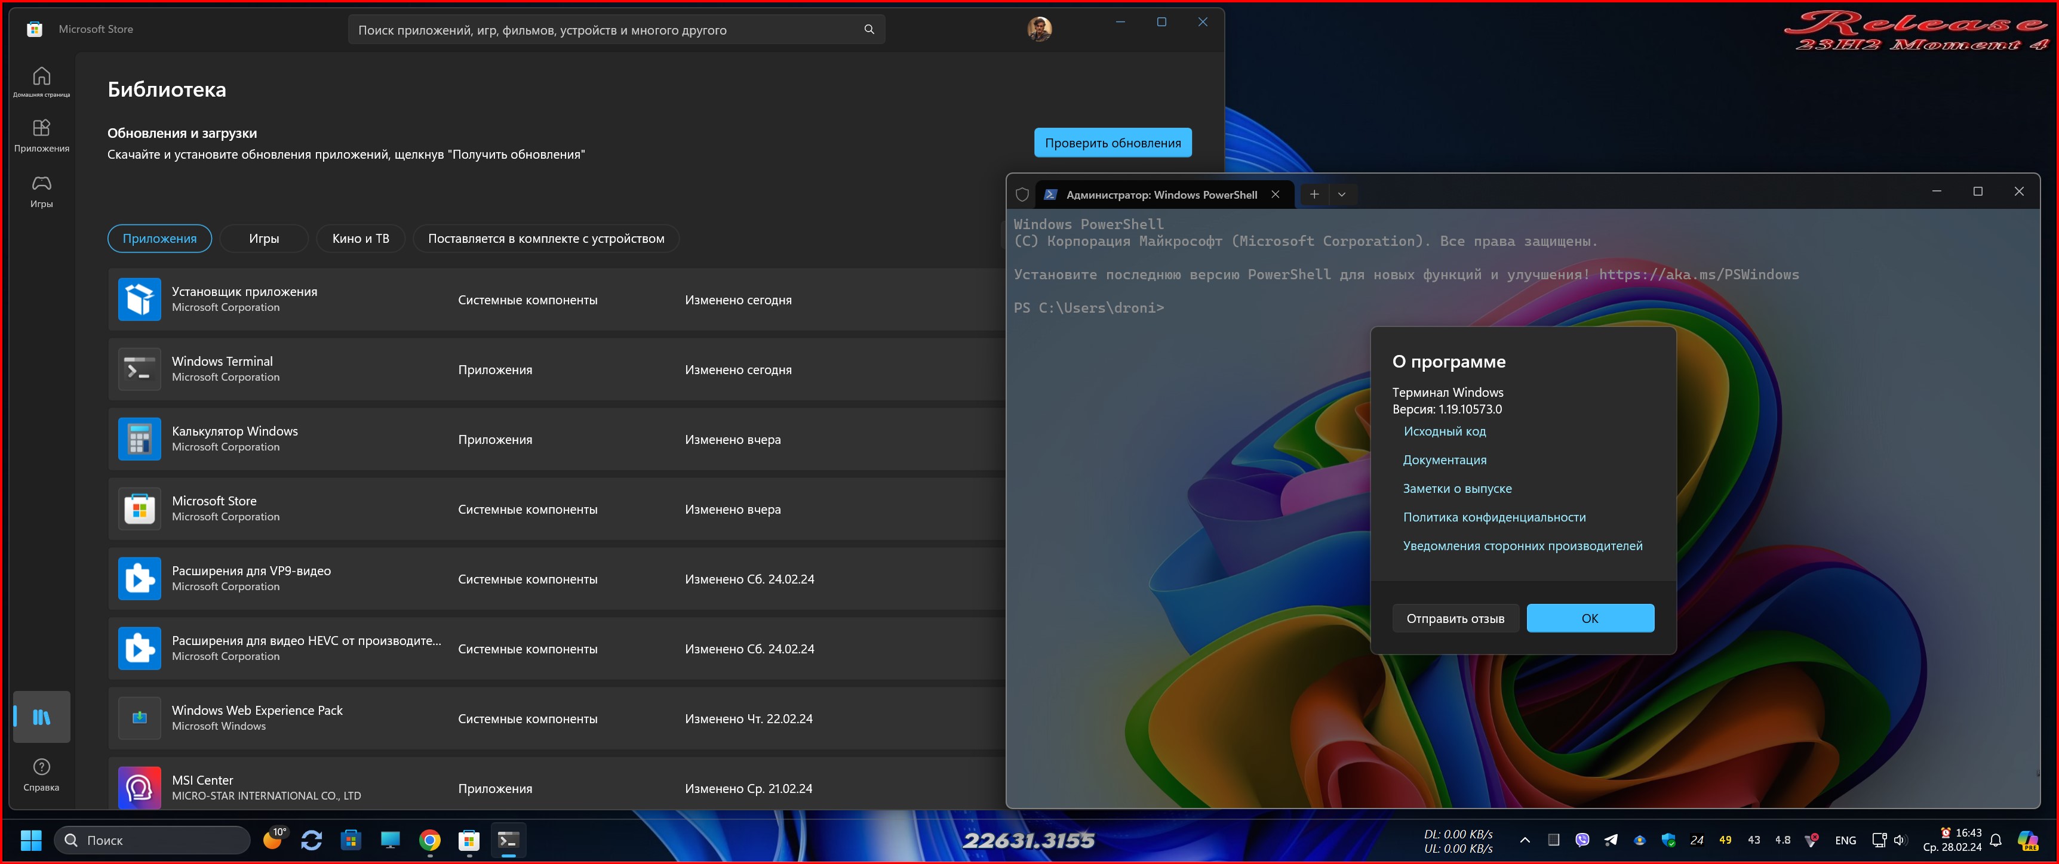Open new tab in Terminal with plus

coord(1314,194)
